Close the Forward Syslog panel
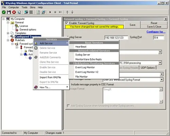 [x=166, y=19]
